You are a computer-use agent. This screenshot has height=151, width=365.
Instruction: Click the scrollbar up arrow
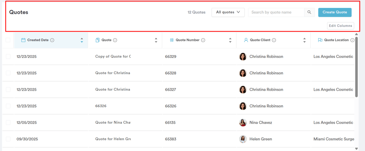point(356,34)
